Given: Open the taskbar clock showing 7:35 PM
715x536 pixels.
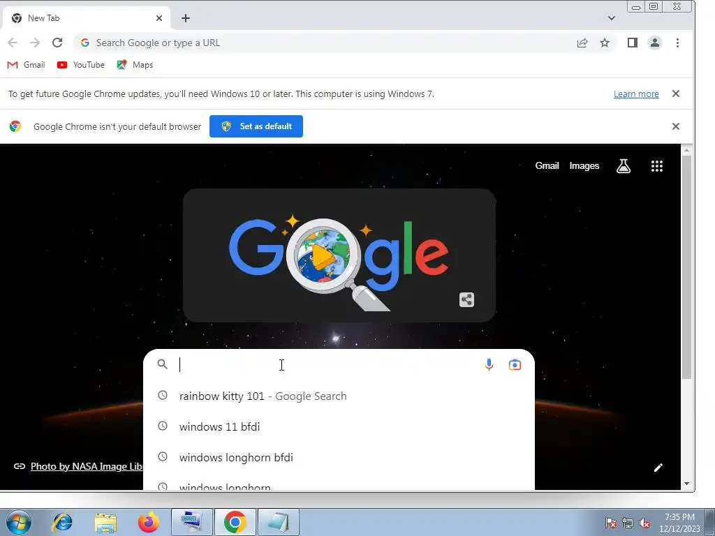Looking at the screenshot, I should coord(679,523).
